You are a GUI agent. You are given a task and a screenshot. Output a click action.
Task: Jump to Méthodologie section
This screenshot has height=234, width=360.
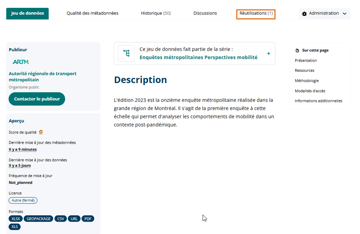(x=307, y=81)
